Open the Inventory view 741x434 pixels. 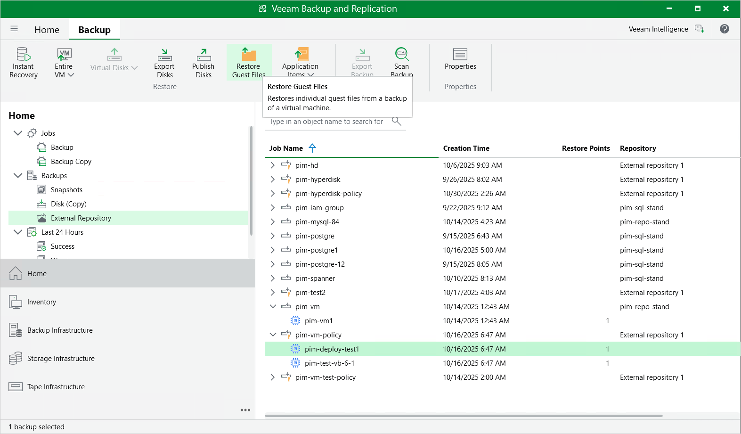(41, 302)
